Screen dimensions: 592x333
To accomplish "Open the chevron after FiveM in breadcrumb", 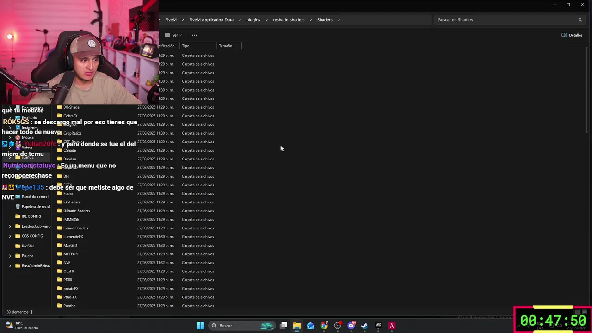I will (183, 20).
